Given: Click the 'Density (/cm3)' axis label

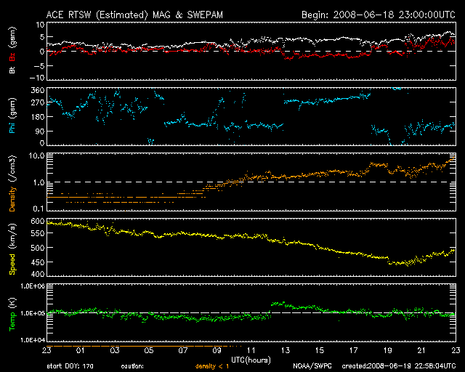Looking at the screenshot, I should click(12, 183).
